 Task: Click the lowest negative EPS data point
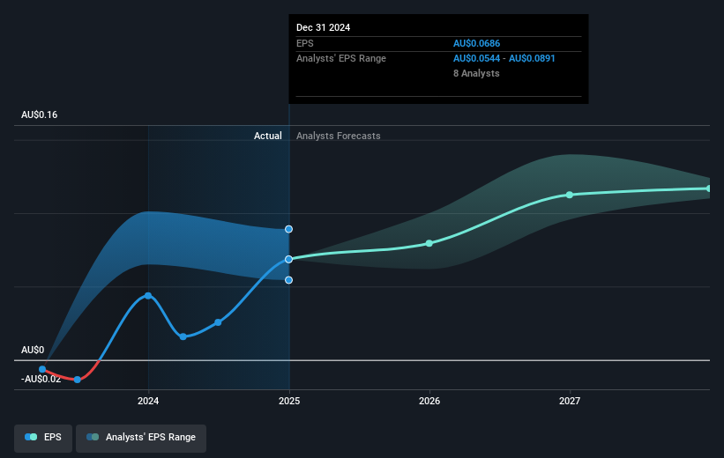pos(78,380)
